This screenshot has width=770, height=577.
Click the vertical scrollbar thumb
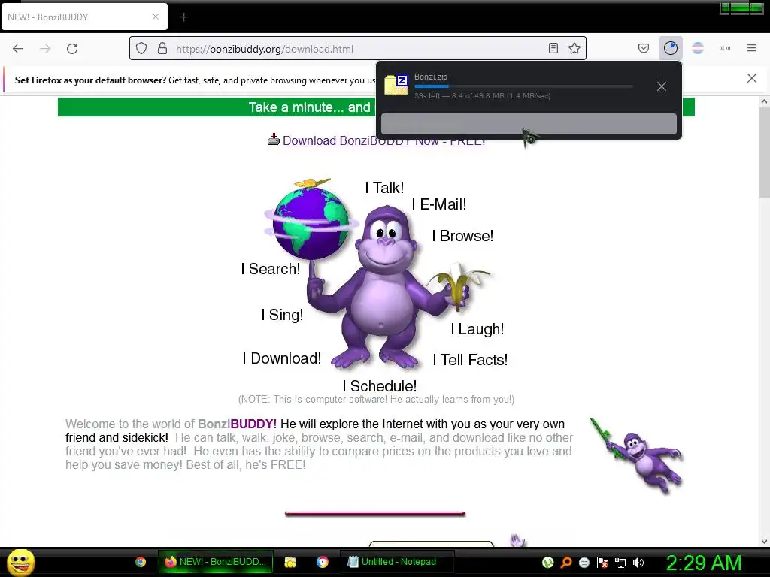click(764, 152)
